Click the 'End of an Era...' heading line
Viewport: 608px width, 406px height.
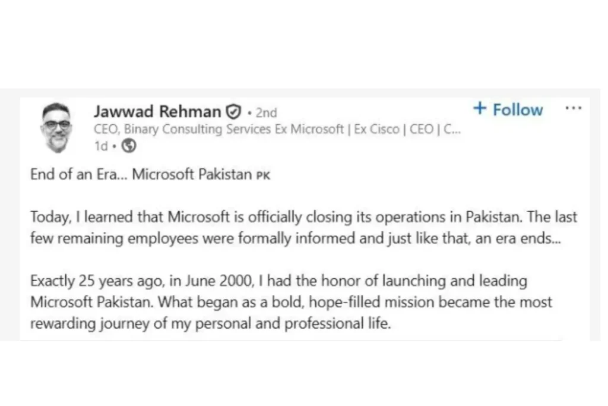[150, 174]
